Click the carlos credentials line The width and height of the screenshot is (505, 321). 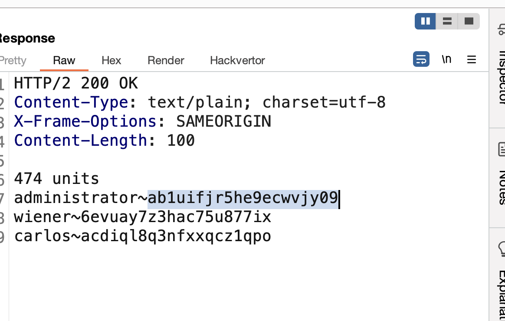143,236
